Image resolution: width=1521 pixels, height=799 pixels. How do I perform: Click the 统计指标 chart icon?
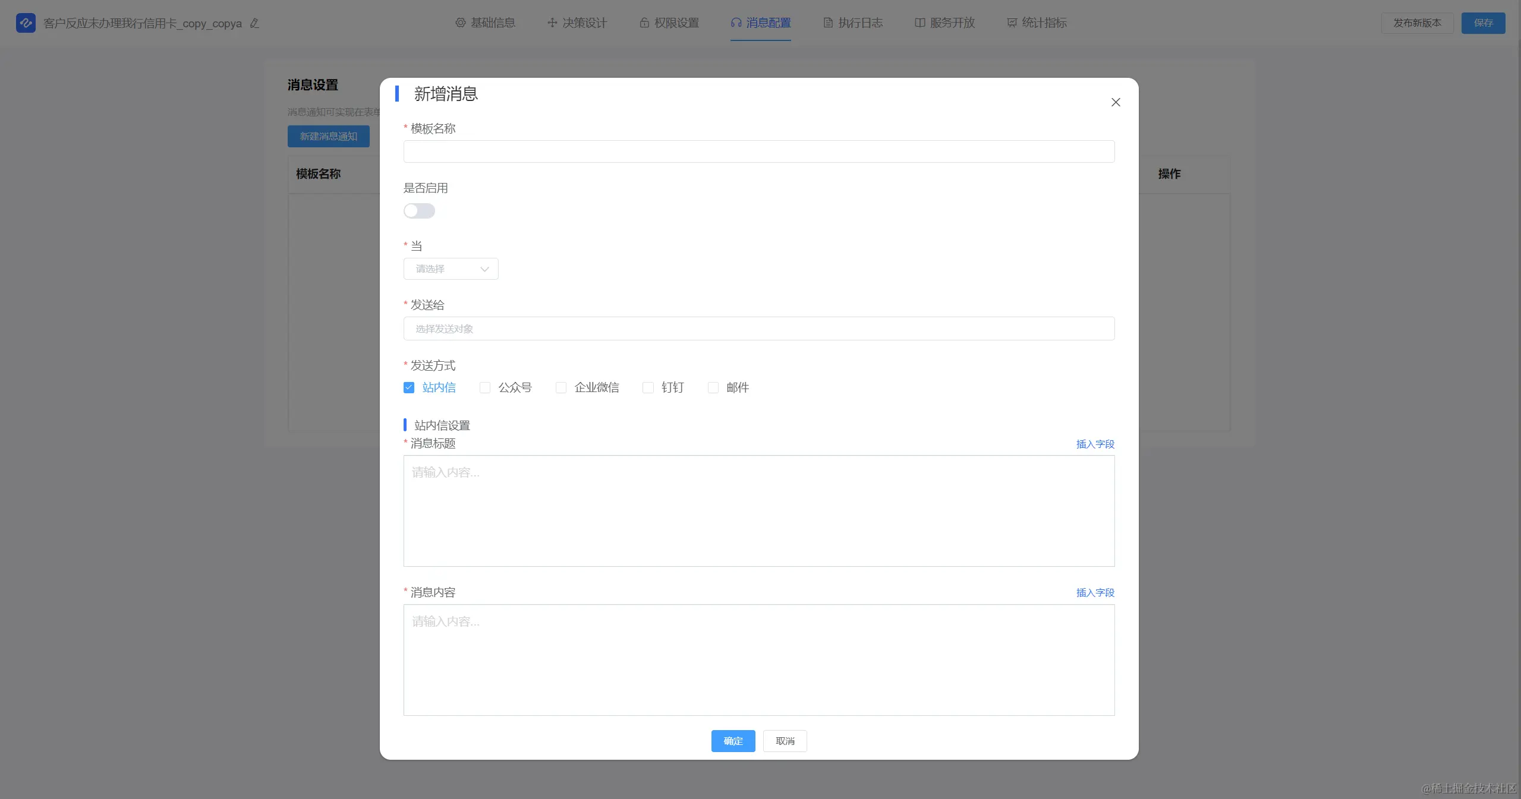point(1012,23)
